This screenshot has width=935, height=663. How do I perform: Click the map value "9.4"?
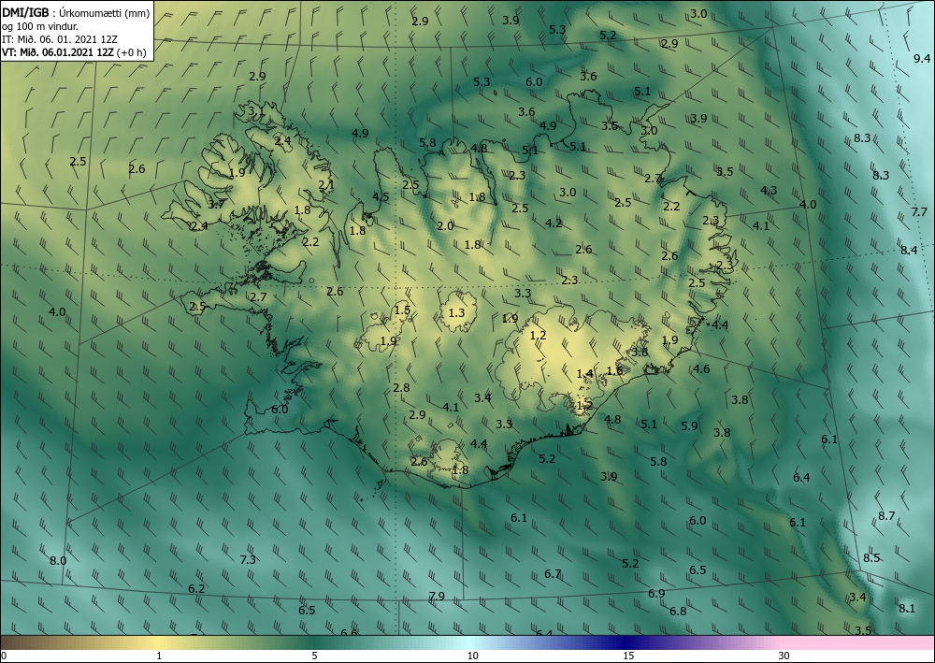coord(922,58)
